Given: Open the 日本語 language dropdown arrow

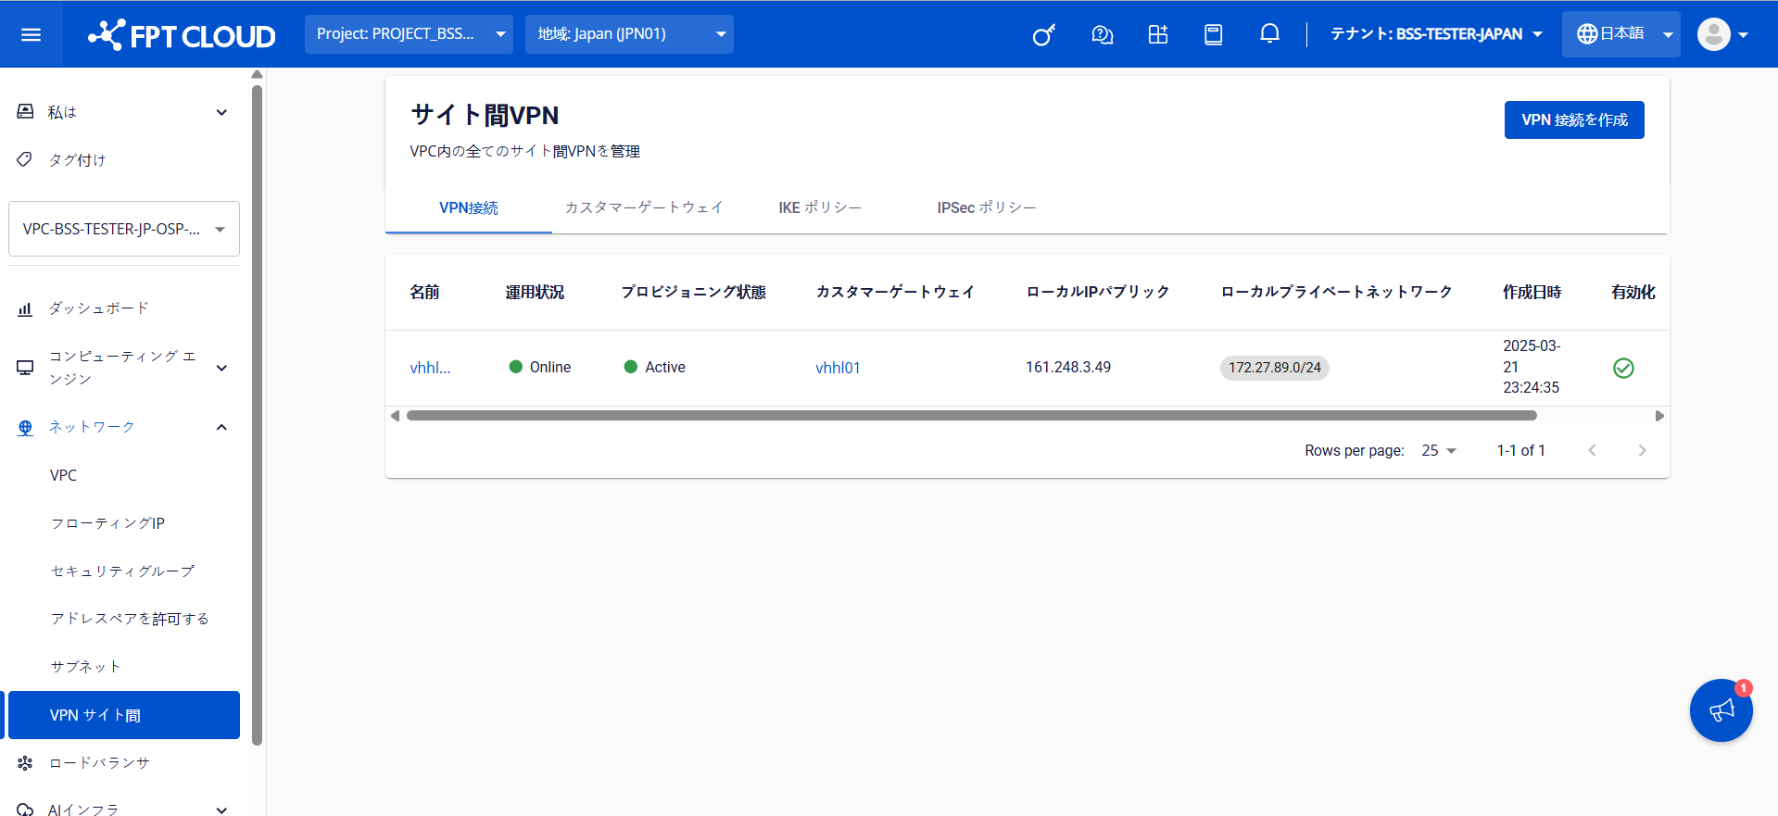Looking at the screenshot, I should click(x=1668, y=35).
